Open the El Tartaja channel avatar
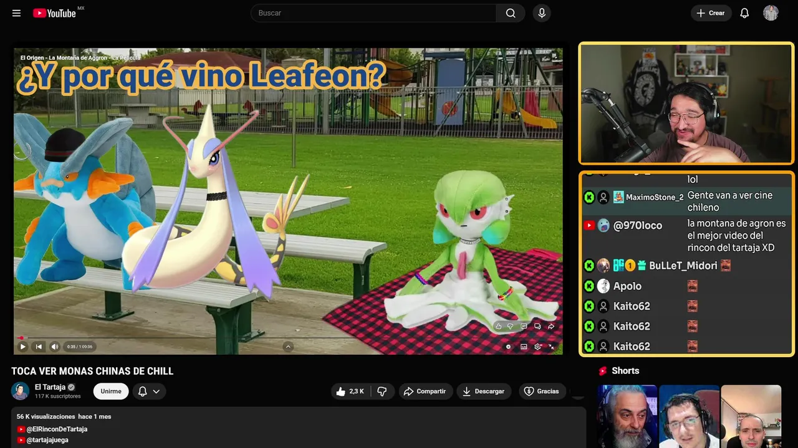This screenshot has height=448, width=798. (x=21, y=391)
